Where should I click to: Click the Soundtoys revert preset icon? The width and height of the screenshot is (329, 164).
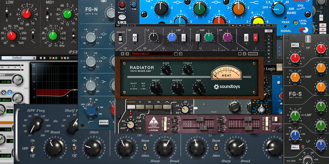pyautogui.click(x=181, y=54)
